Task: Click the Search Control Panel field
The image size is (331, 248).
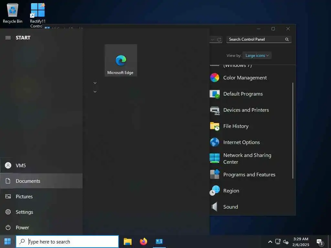Action: click(259, 39)
